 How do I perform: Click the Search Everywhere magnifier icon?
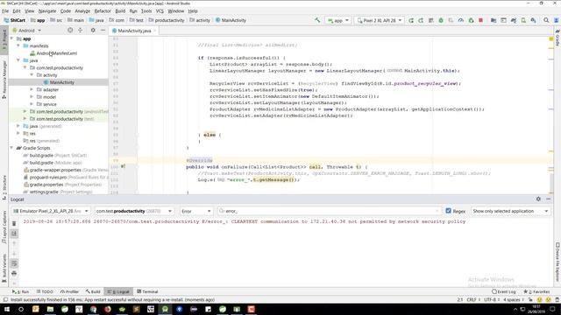point(546,20)
